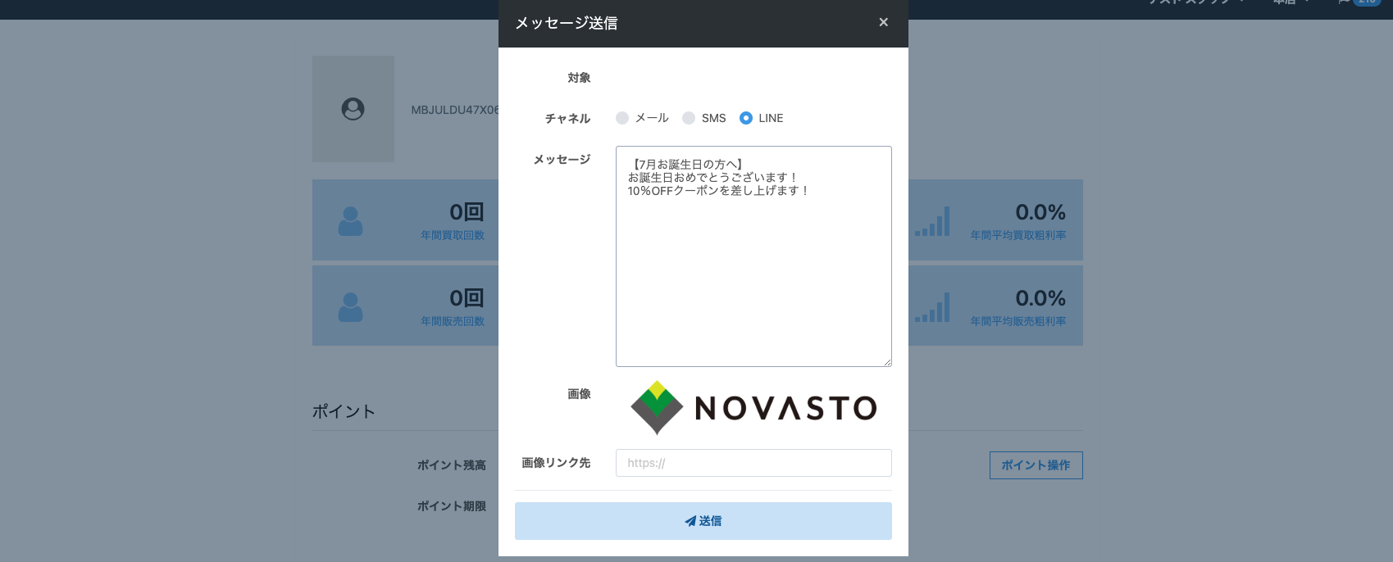Click the customer avatar icon in background
Viewport: 1393px width, 562px height.
[353, 109]
